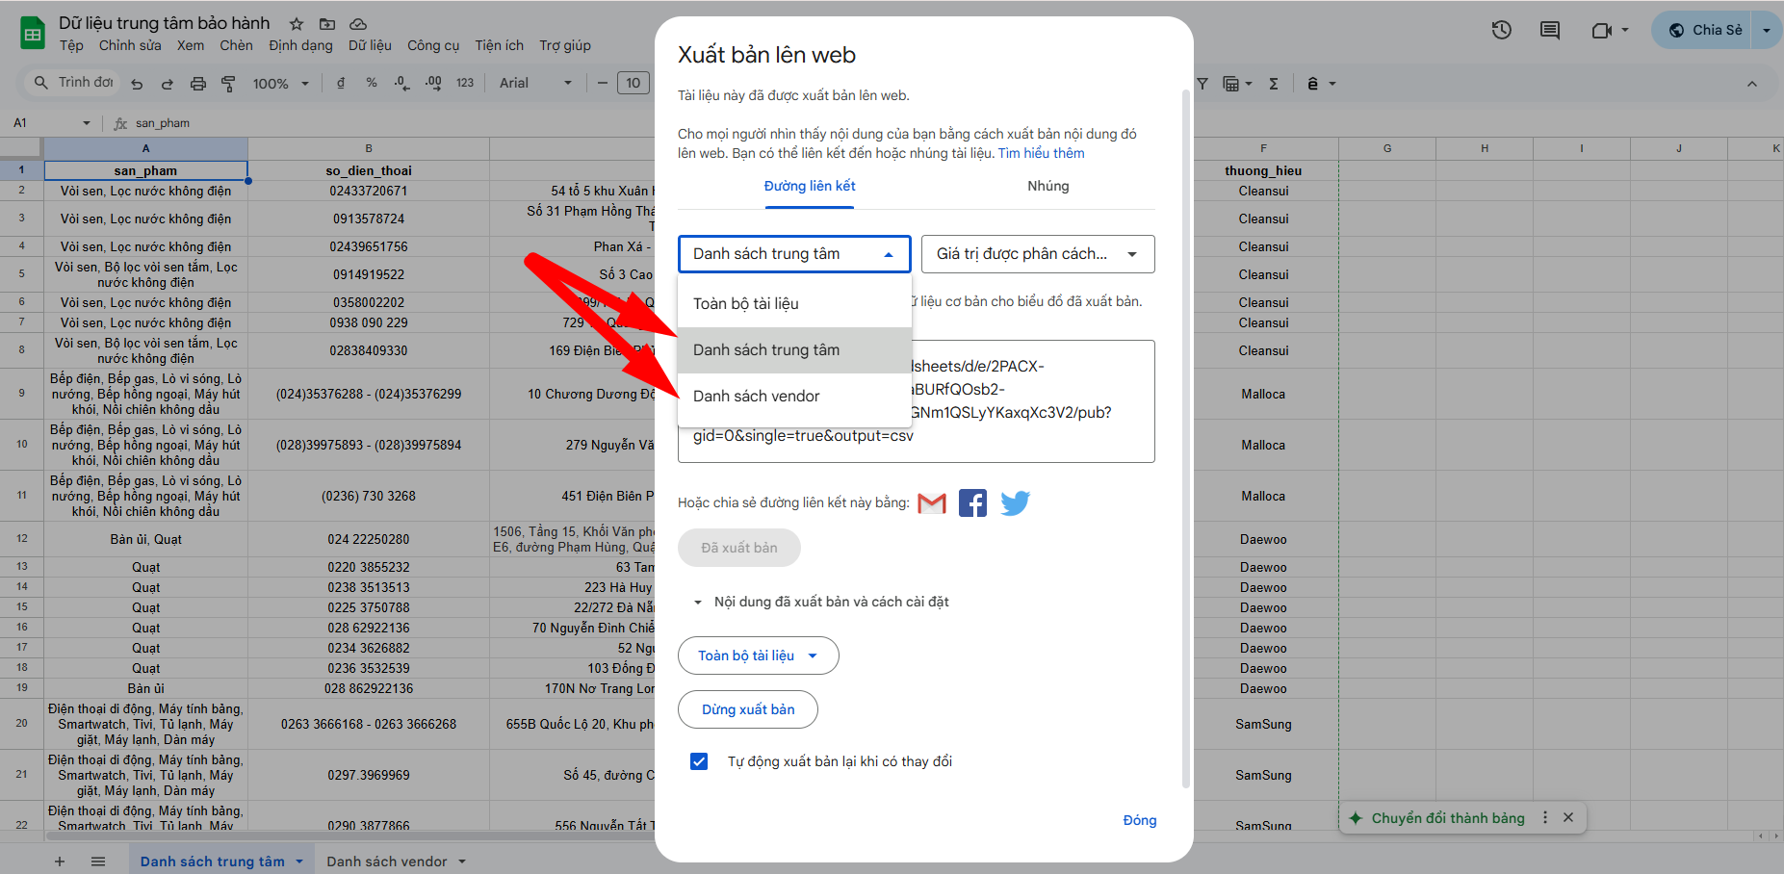Click the Google Sheets home logo
This screenshot has height=874, width=1784.
pyautogui.click(x=33, y=33)
